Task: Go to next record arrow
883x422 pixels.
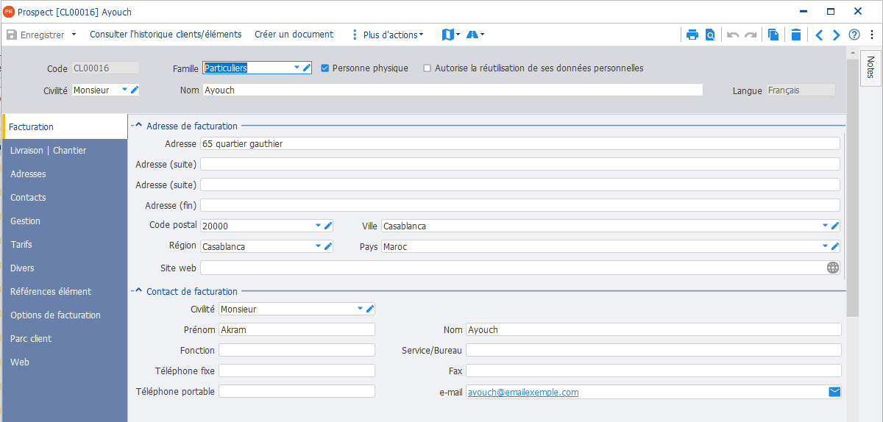Action: coord(837,35)
